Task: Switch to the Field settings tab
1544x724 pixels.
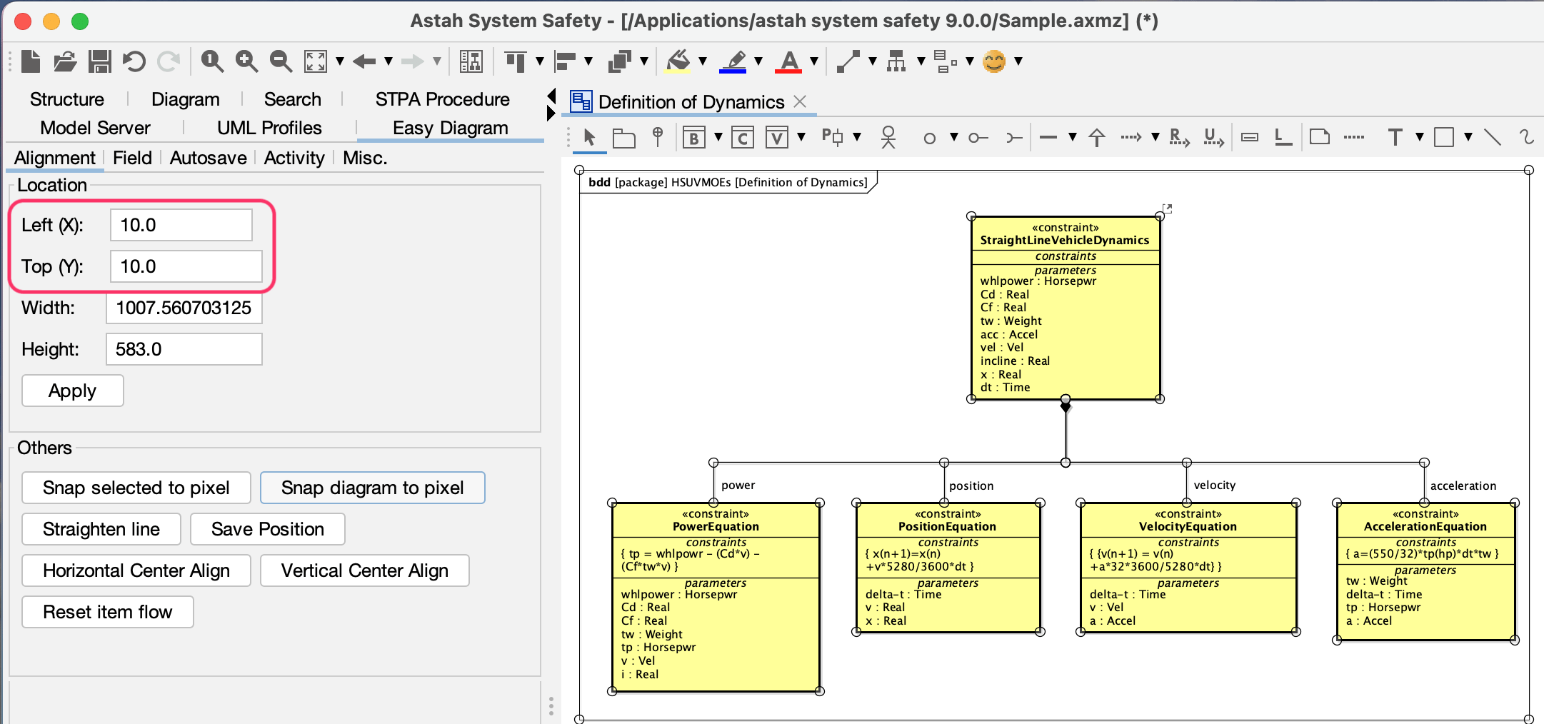Action: tap(133, 158)
